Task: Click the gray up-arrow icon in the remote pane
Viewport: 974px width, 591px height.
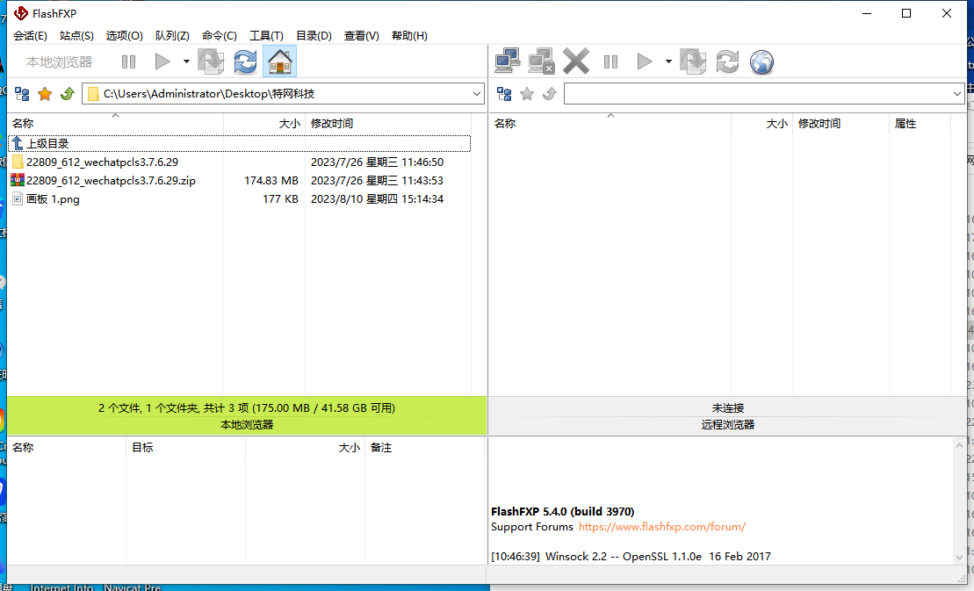Action: 549,94
